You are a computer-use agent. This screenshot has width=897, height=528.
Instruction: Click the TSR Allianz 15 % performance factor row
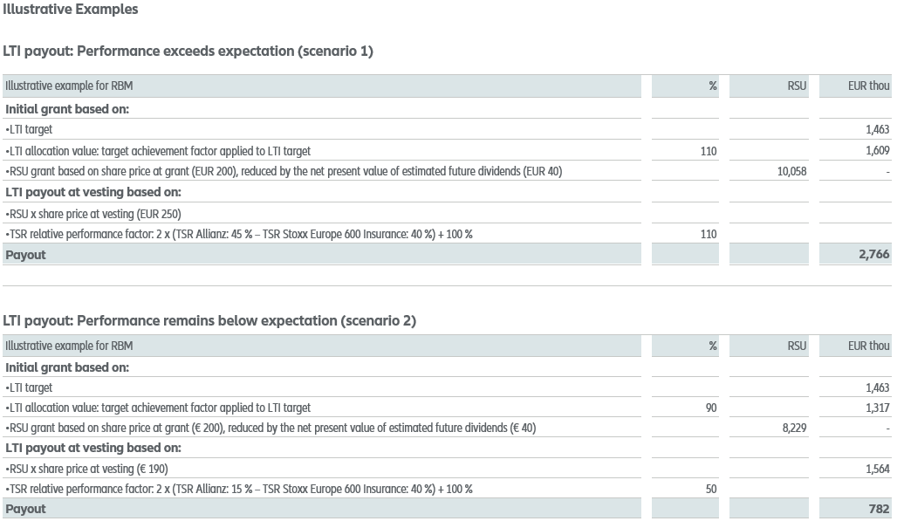click(239, 489)
